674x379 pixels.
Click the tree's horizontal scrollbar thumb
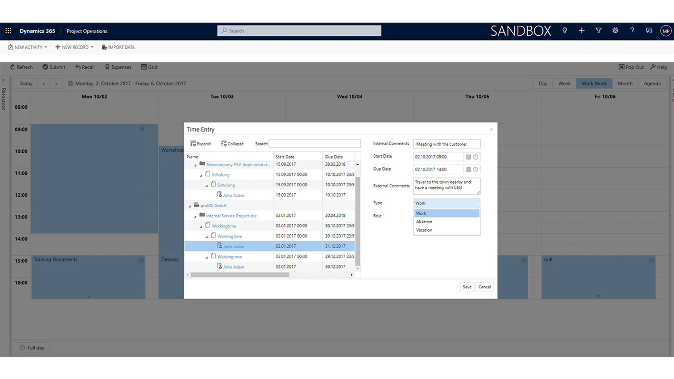240,275
